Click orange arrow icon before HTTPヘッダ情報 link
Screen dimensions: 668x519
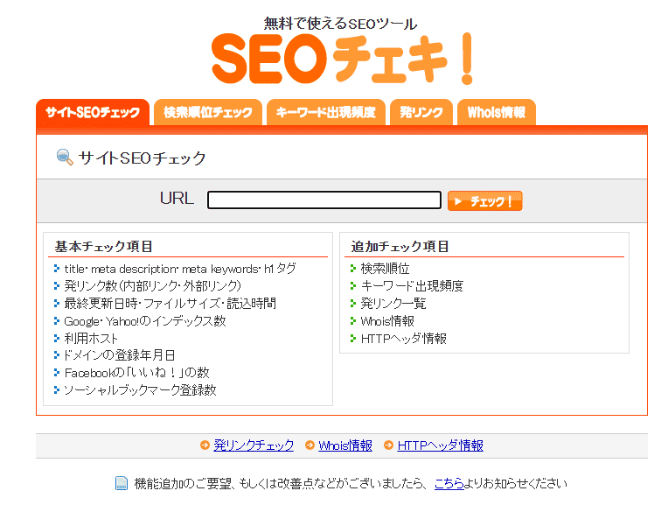(388, 445)
